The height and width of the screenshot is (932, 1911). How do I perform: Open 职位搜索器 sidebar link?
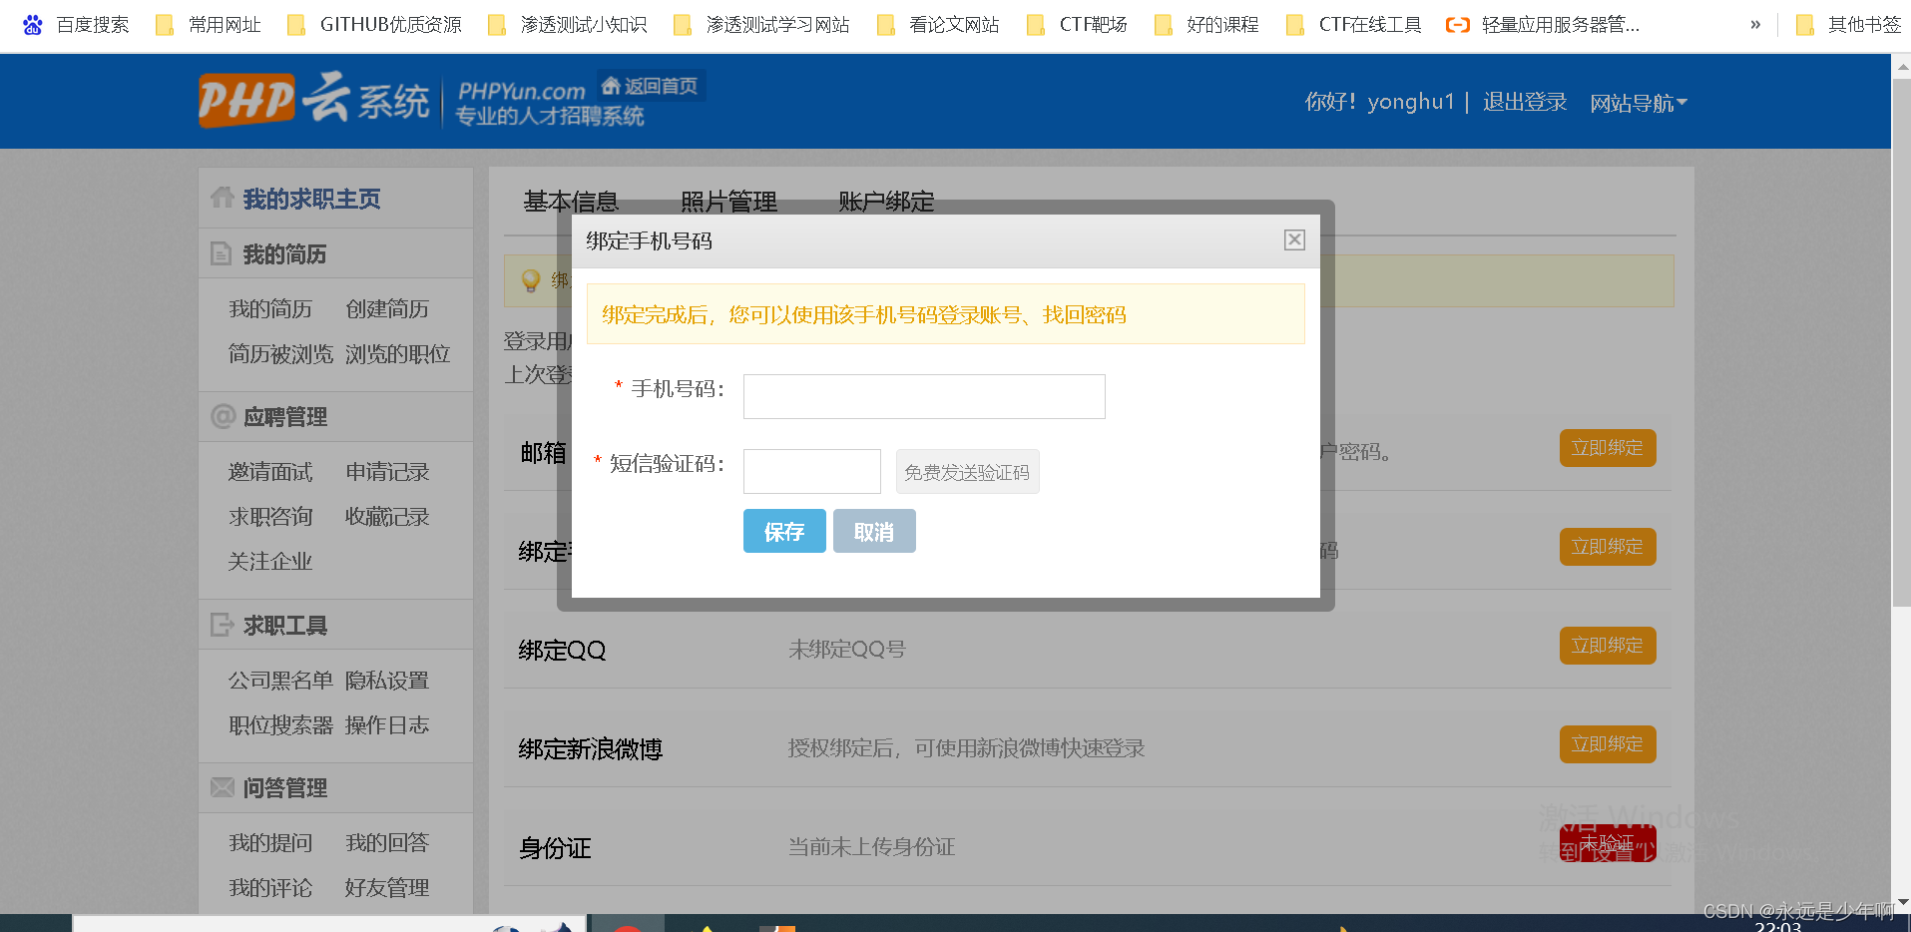pos(280,725)
